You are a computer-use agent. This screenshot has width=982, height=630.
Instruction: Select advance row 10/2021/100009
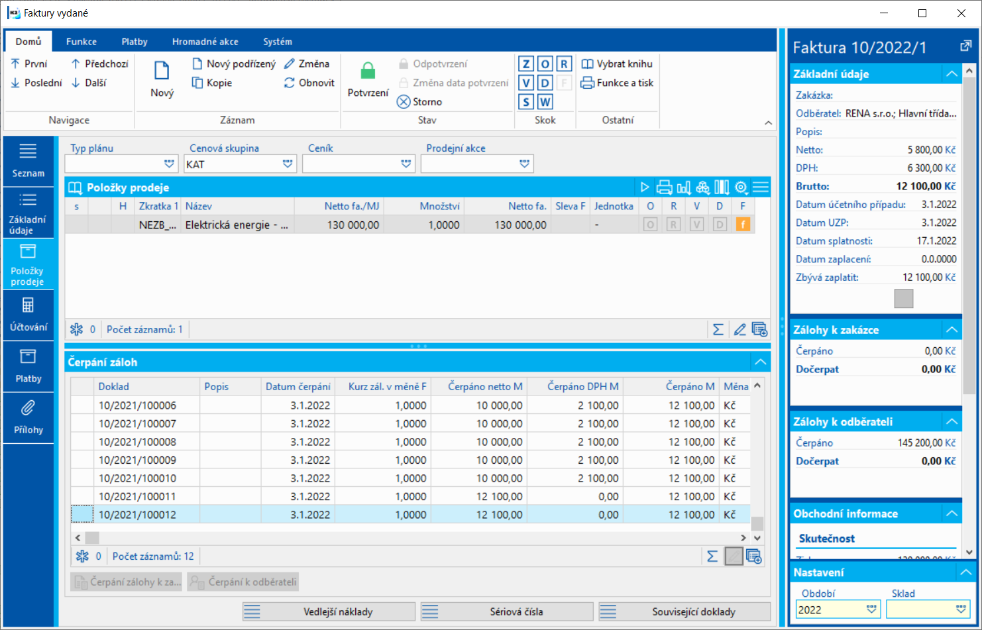[x=411, y=460]
